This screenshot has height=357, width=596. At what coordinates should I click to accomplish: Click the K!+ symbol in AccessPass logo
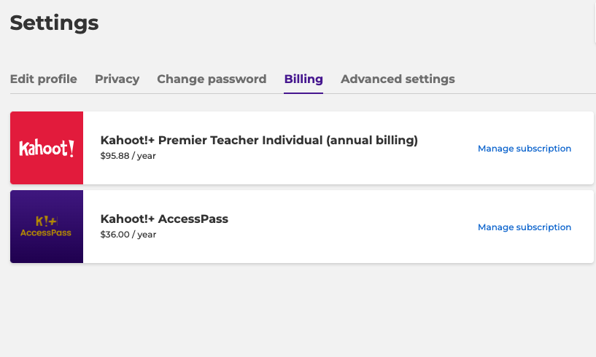(x=47, y=220)
